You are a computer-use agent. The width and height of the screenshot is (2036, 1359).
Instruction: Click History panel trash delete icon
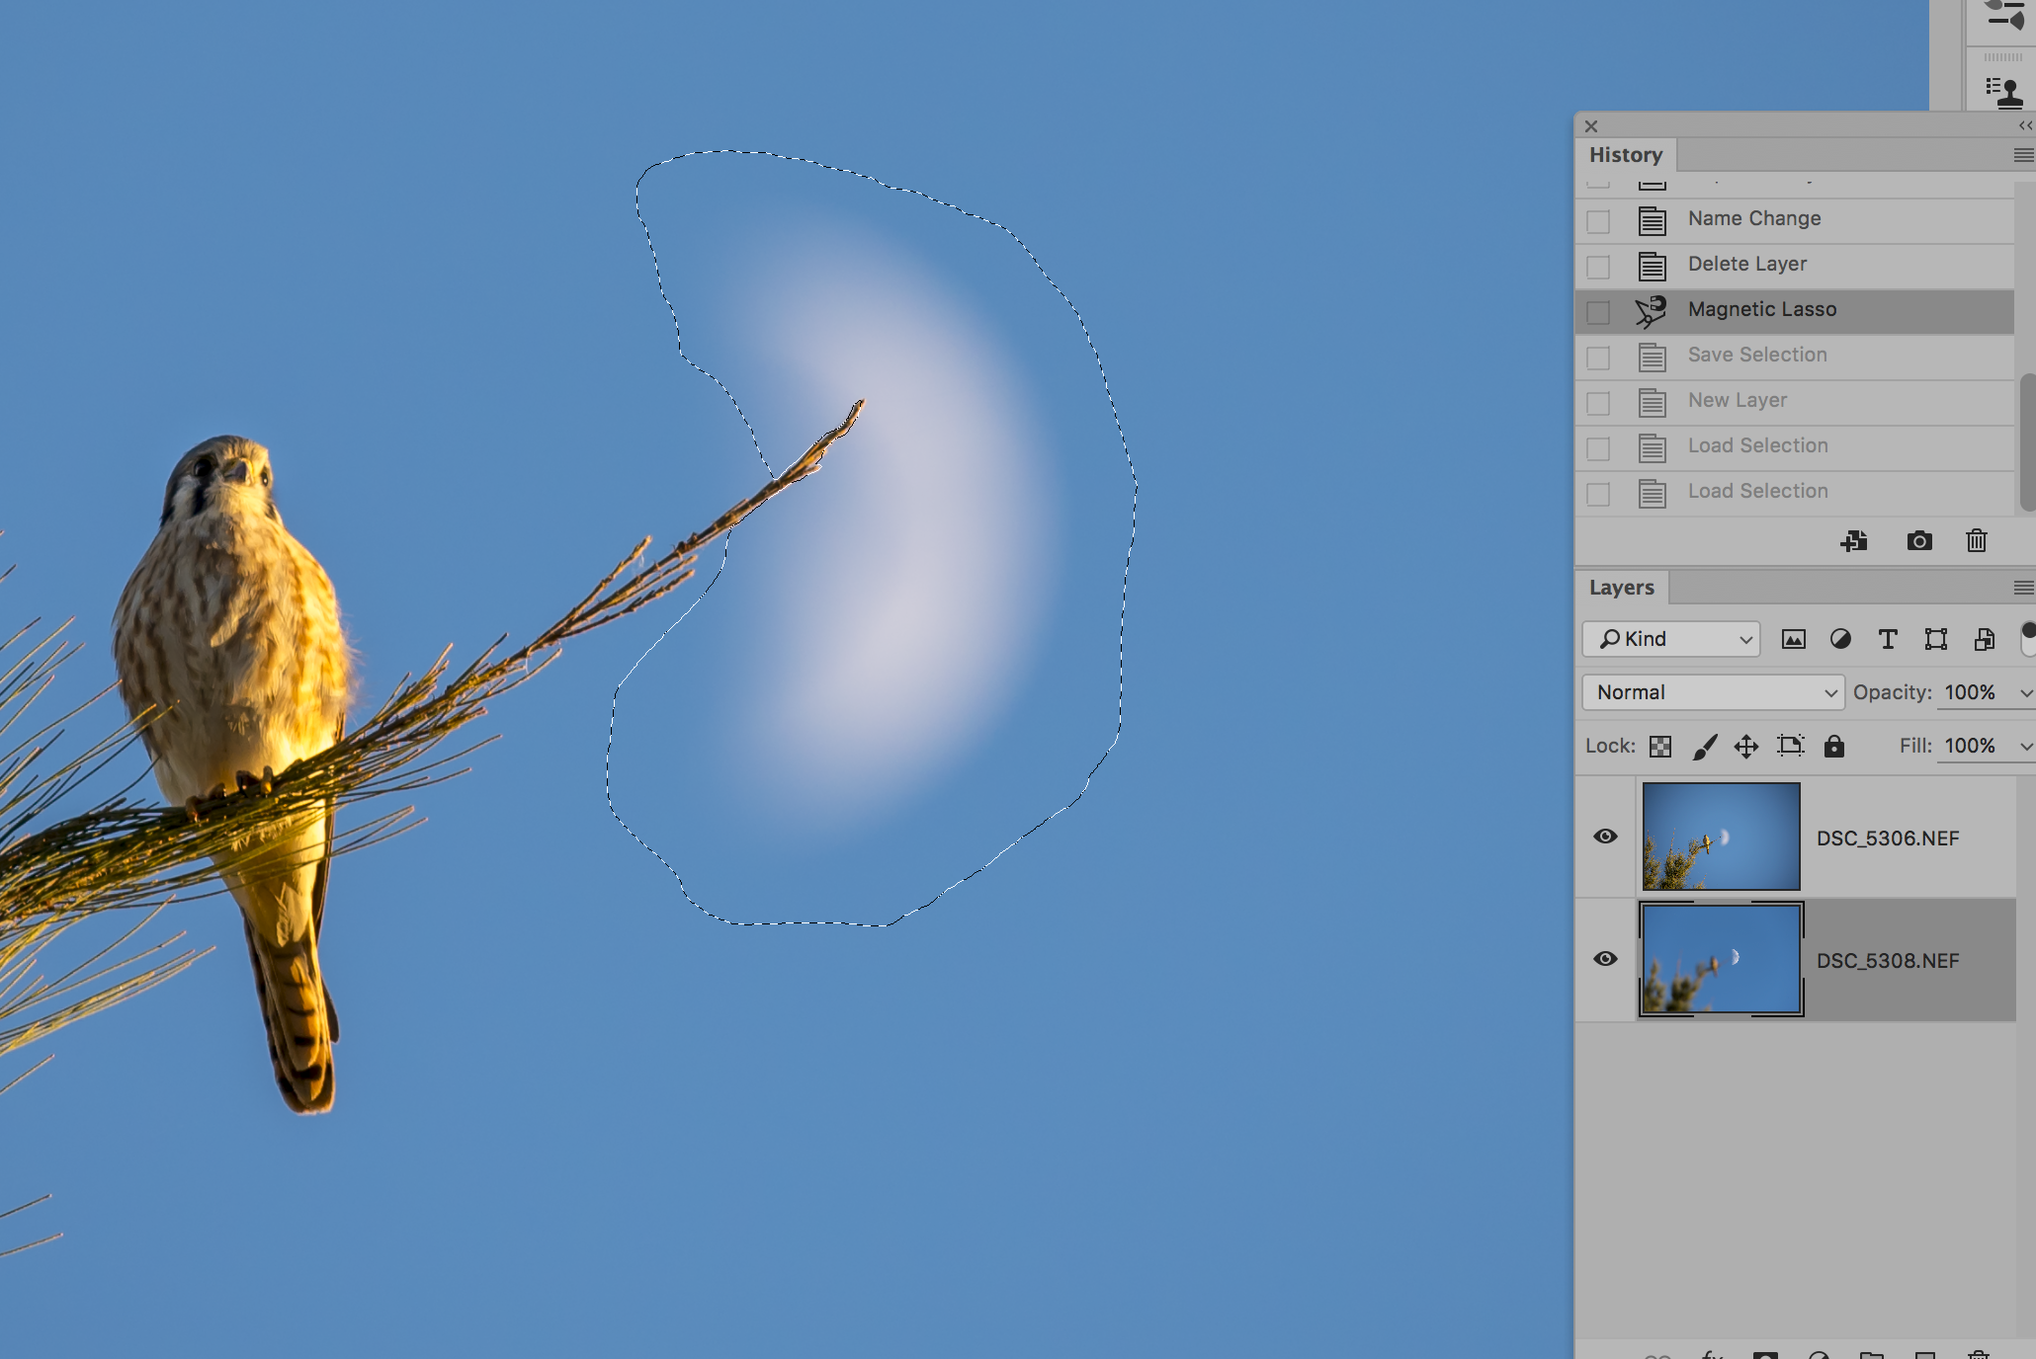click(x=1977, y=540)
